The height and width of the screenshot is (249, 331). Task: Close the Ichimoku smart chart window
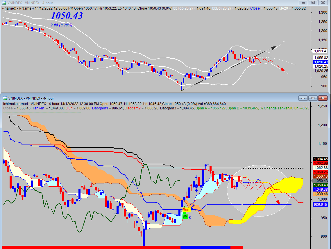pos(323,98)
